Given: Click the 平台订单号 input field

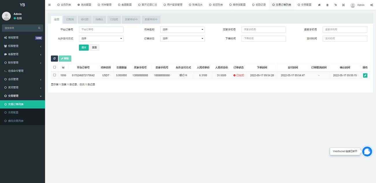Looking at the screenshot, I should click(101, 29).
